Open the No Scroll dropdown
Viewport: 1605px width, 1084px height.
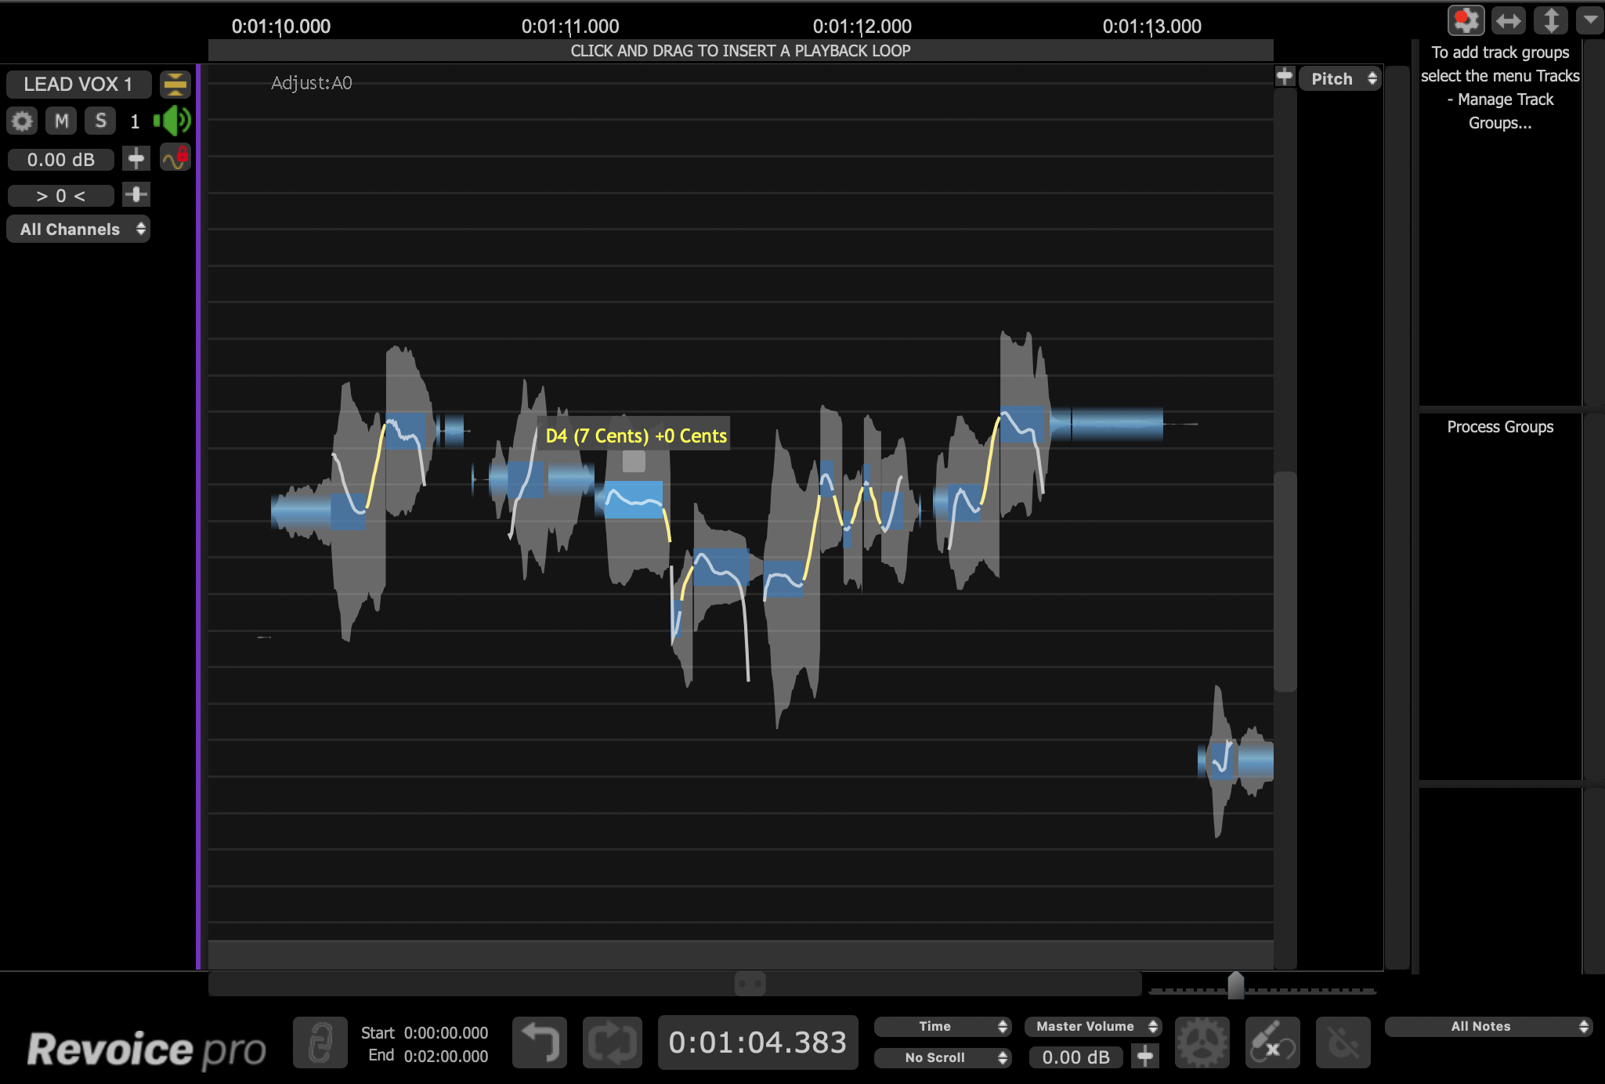[942, 1057]
